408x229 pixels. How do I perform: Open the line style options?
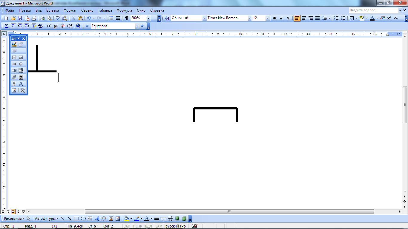(157, 219)
